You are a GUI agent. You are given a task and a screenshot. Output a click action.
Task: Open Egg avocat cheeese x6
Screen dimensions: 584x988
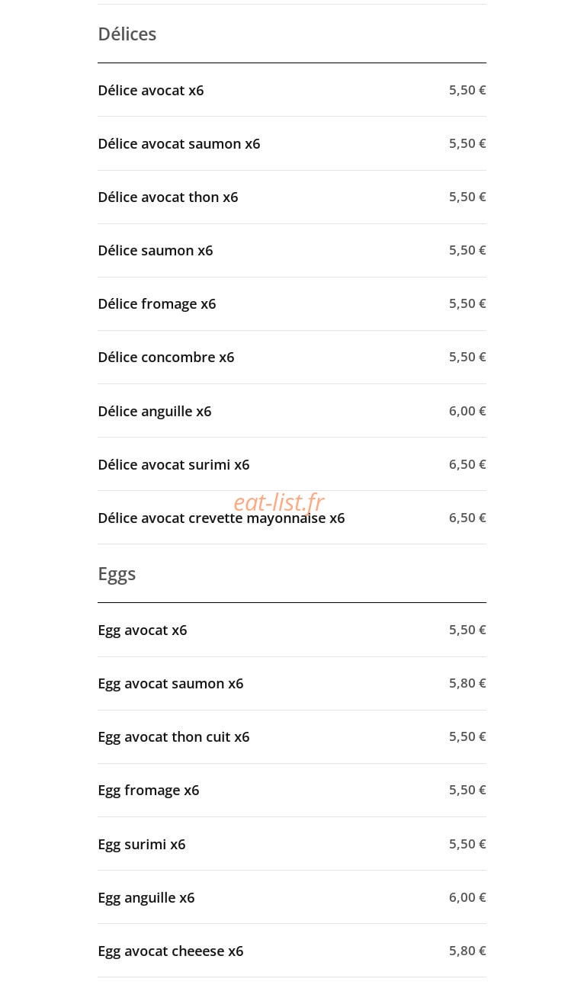[292, 951]
